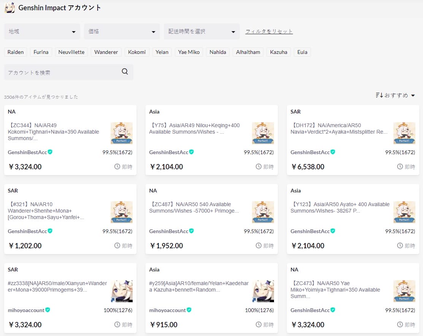Click the search magnifier icon
This screenshot has width=423, height=336.
(x=125, y=72)
